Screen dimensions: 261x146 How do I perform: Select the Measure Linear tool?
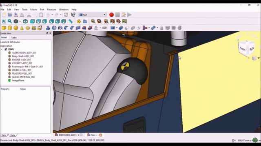pyautogui.click(x=93, y=21)
